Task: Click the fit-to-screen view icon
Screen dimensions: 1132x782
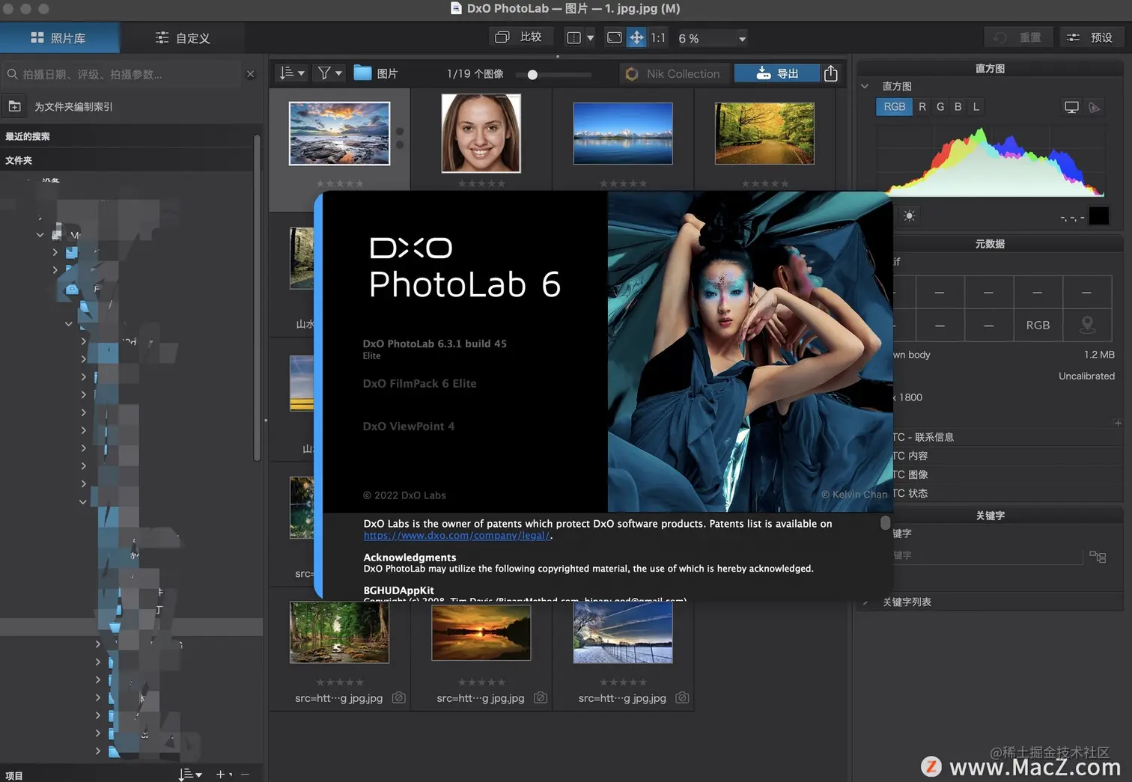Action: 615,37
